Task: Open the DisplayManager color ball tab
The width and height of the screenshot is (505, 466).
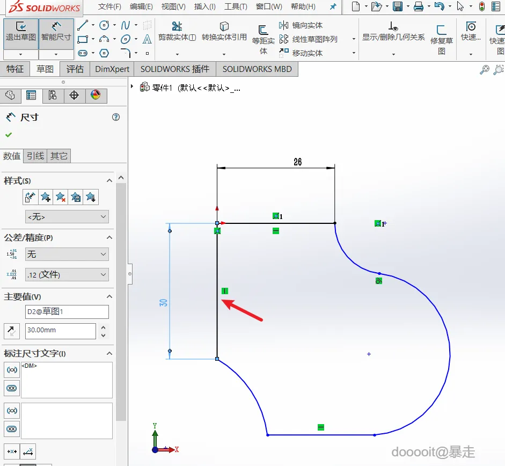Action: [x=96, y=96]
